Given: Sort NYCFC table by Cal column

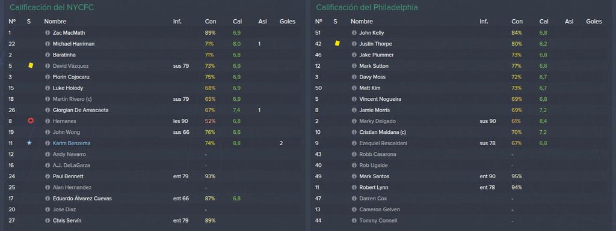Looking at the screenshot, I should point(237,22).
